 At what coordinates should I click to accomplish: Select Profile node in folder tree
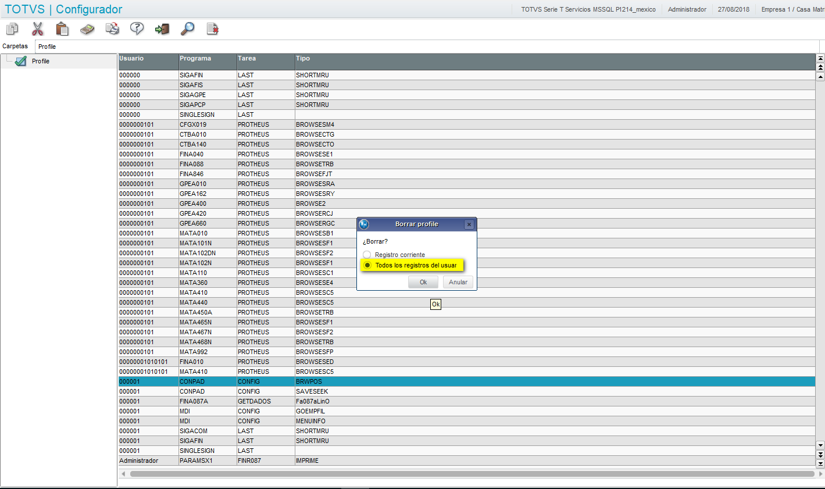click(41, 61)
